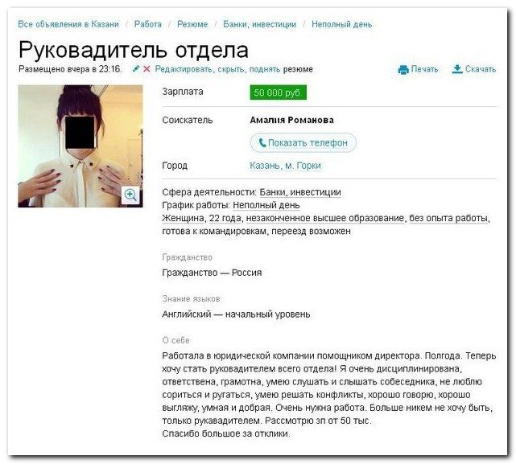Open the 'Резюме' breadcrumb link
Image resolution: width=516 pixels, height=464 pixels.
192,24
